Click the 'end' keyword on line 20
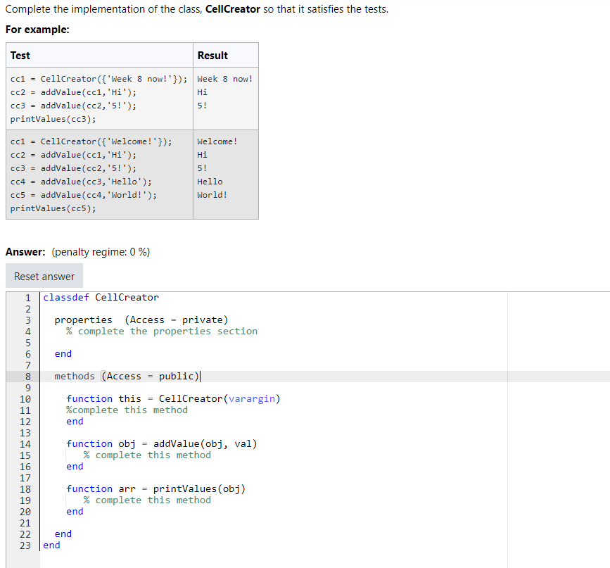The width and height of the screenshot is (610, 568). pyautogui.click(x=75, y=512)
